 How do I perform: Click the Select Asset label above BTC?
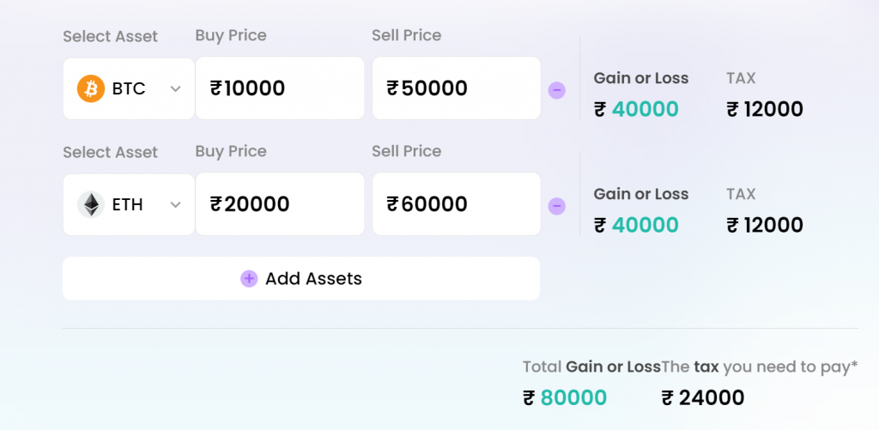[111, 36]
